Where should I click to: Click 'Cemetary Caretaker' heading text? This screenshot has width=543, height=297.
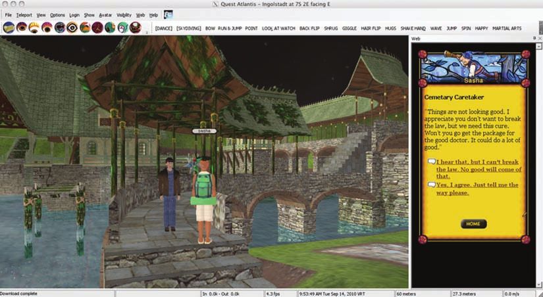454,97
